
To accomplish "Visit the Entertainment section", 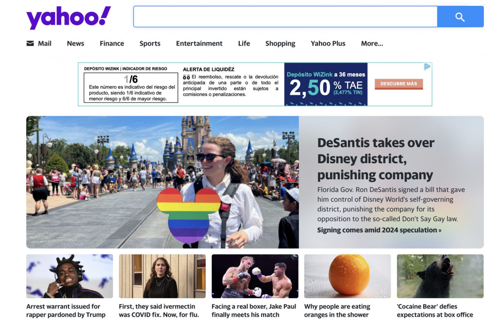I will 199,43.
